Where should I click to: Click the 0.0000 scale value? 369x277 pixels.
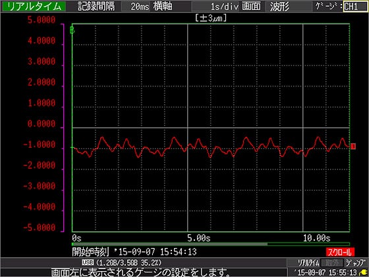[42, 124]
